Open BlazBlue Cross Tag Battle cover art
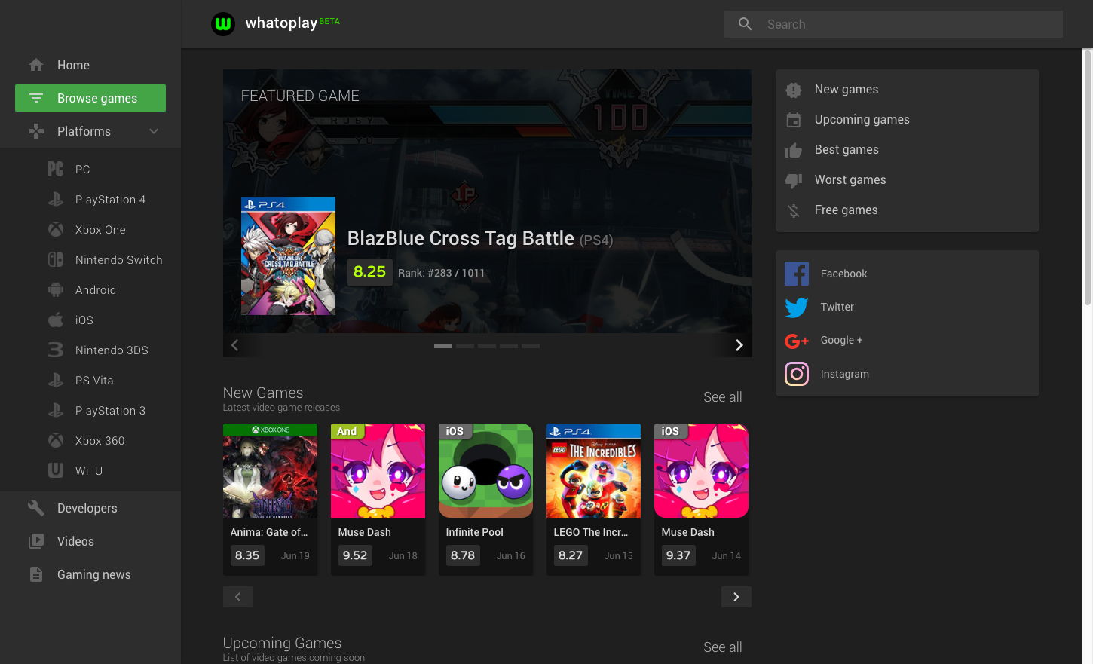Screen dimensions: 1093x664 (288, 256)
